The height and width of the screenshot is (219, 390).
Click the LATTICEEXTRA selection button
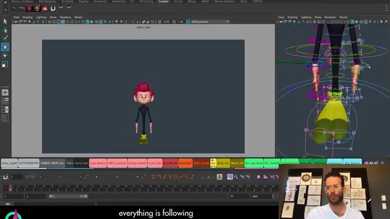29,163
